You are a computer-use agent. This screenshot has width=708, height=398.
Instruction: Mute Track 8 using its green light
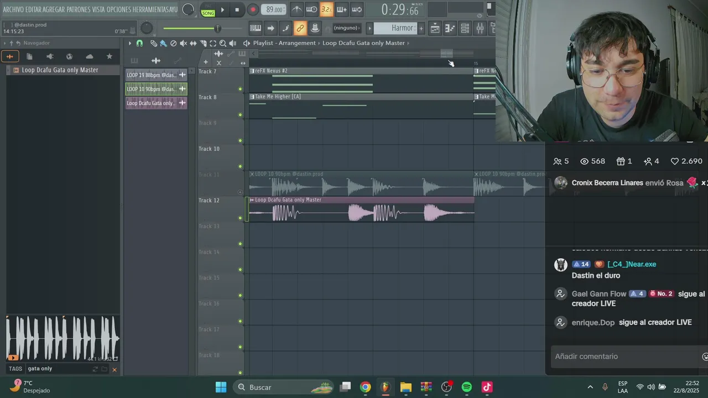[240, 115]
